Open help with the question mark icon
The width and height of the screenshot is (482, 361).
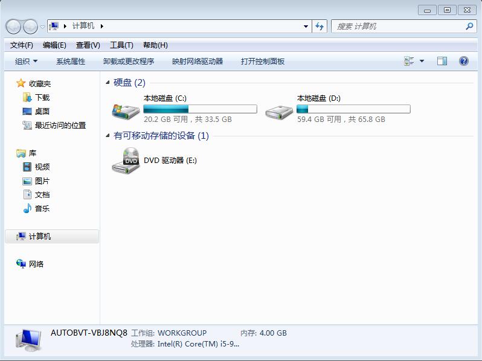tap(464, 61)
